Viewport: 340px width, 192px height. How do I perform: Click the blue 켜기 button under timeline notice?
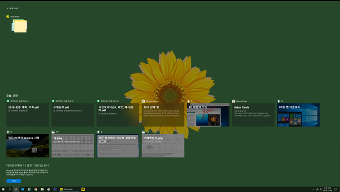[x=13, y=181]
